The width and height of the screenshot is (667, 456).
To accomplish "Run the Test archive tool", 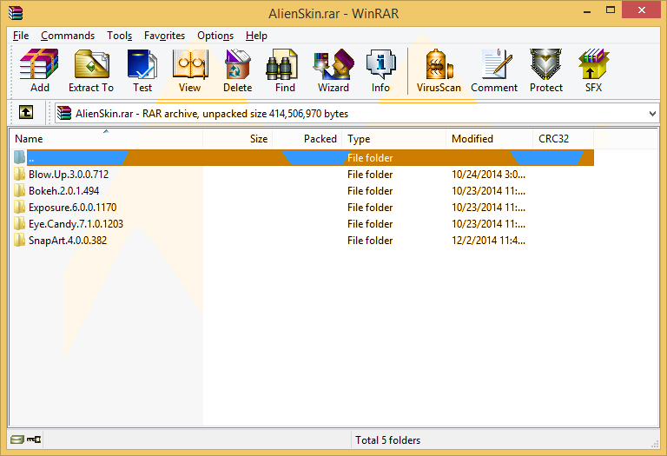I will coord(142,70).
